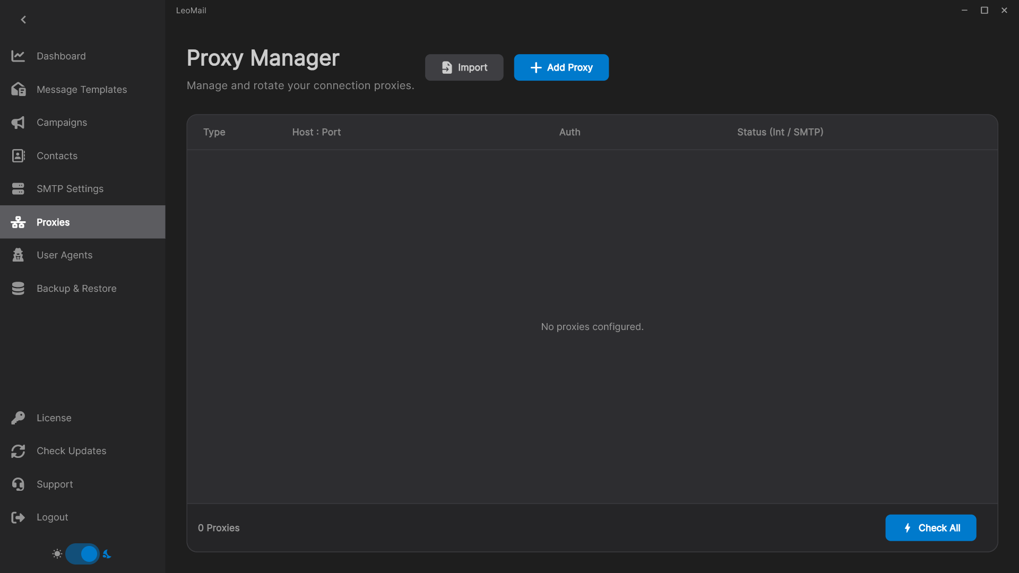Click the Contacts address book icon
1019x573 pixels.
click(18, 156)
